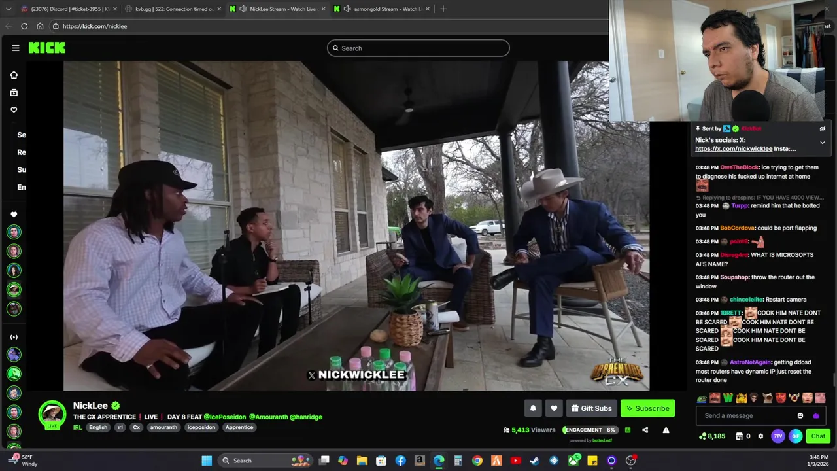The image size is (837, 471).
Task: Click the browser home button
Action: click(x=40, y=26)
